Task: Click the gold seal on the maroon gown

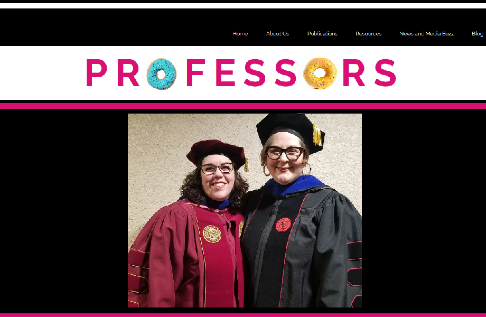Action: pos(212,234)
